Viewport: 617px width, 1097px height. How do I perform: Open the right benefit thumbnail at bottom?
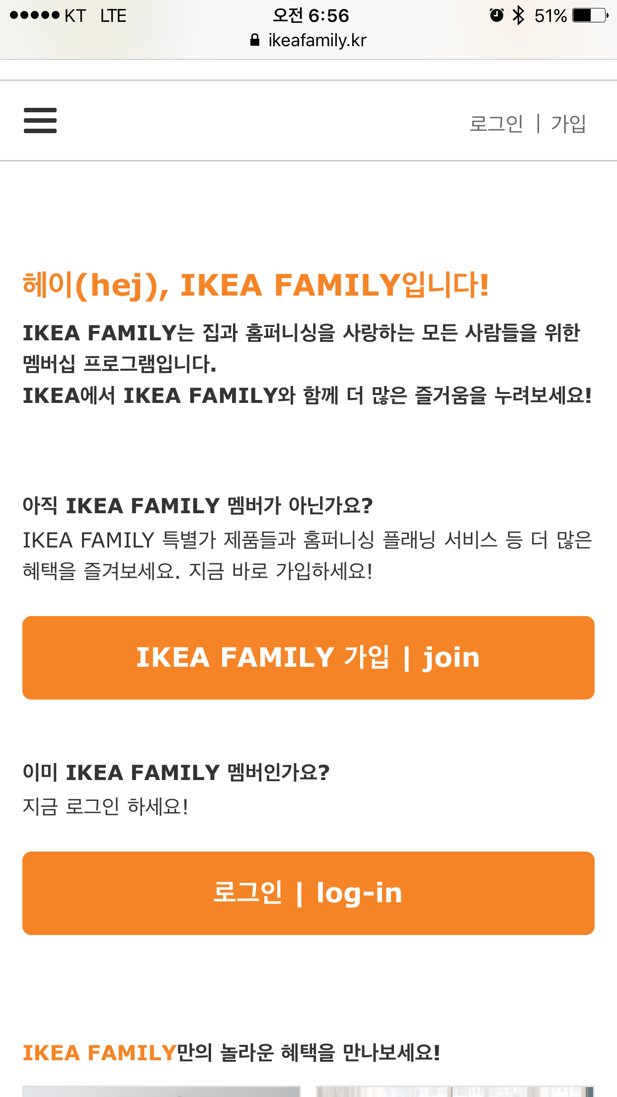[x=455, y=1091]
